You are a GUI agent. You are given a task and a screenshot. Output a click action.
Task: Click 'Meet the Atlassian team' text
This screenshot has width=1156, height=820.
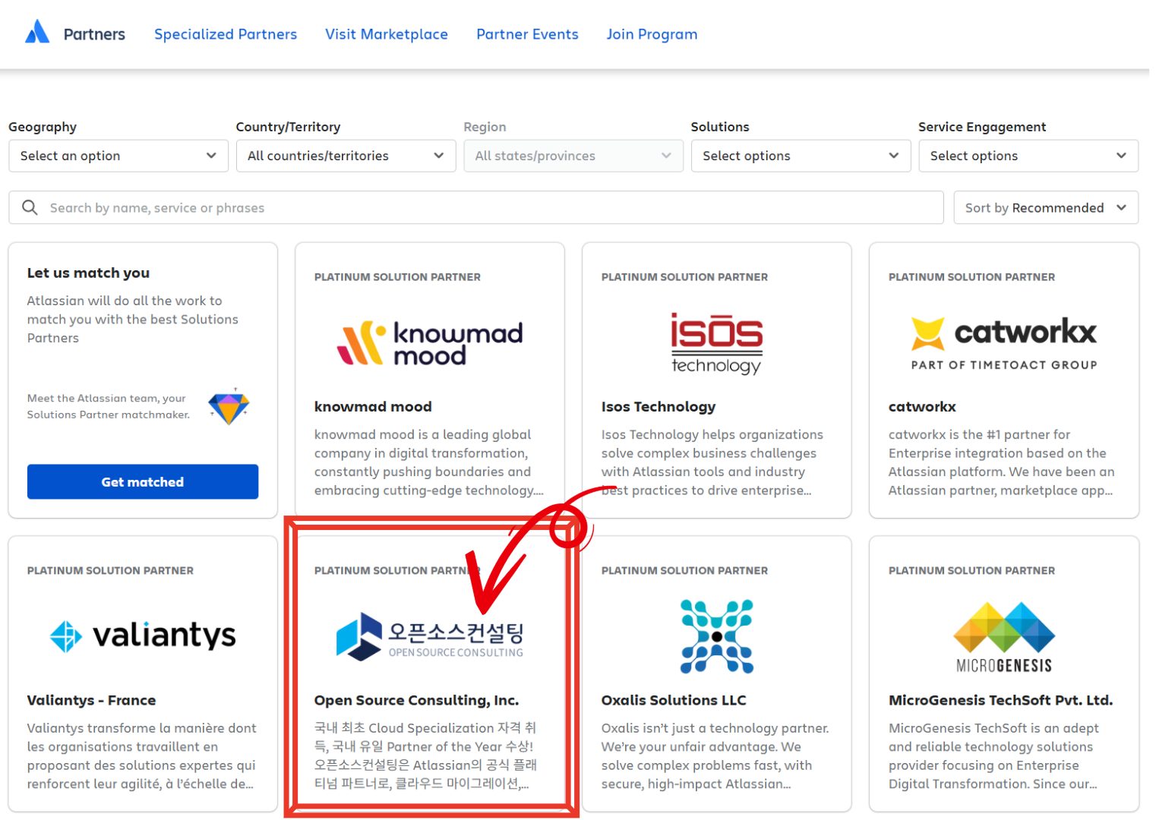point(109,406)
